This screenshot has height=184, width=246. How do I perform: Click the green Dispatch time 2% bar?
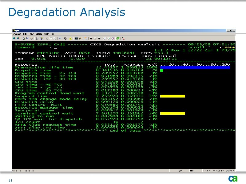[x=162, y=71]
